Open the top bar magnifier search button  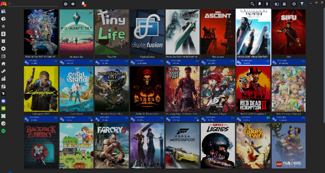point(252,4)
